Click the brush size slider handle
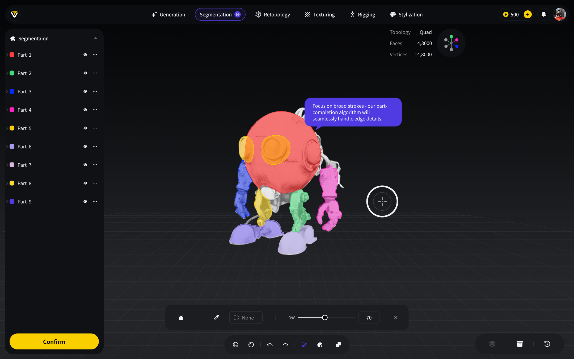The height and width of the screenshot is (359, 574). click(x=325, y=318)
